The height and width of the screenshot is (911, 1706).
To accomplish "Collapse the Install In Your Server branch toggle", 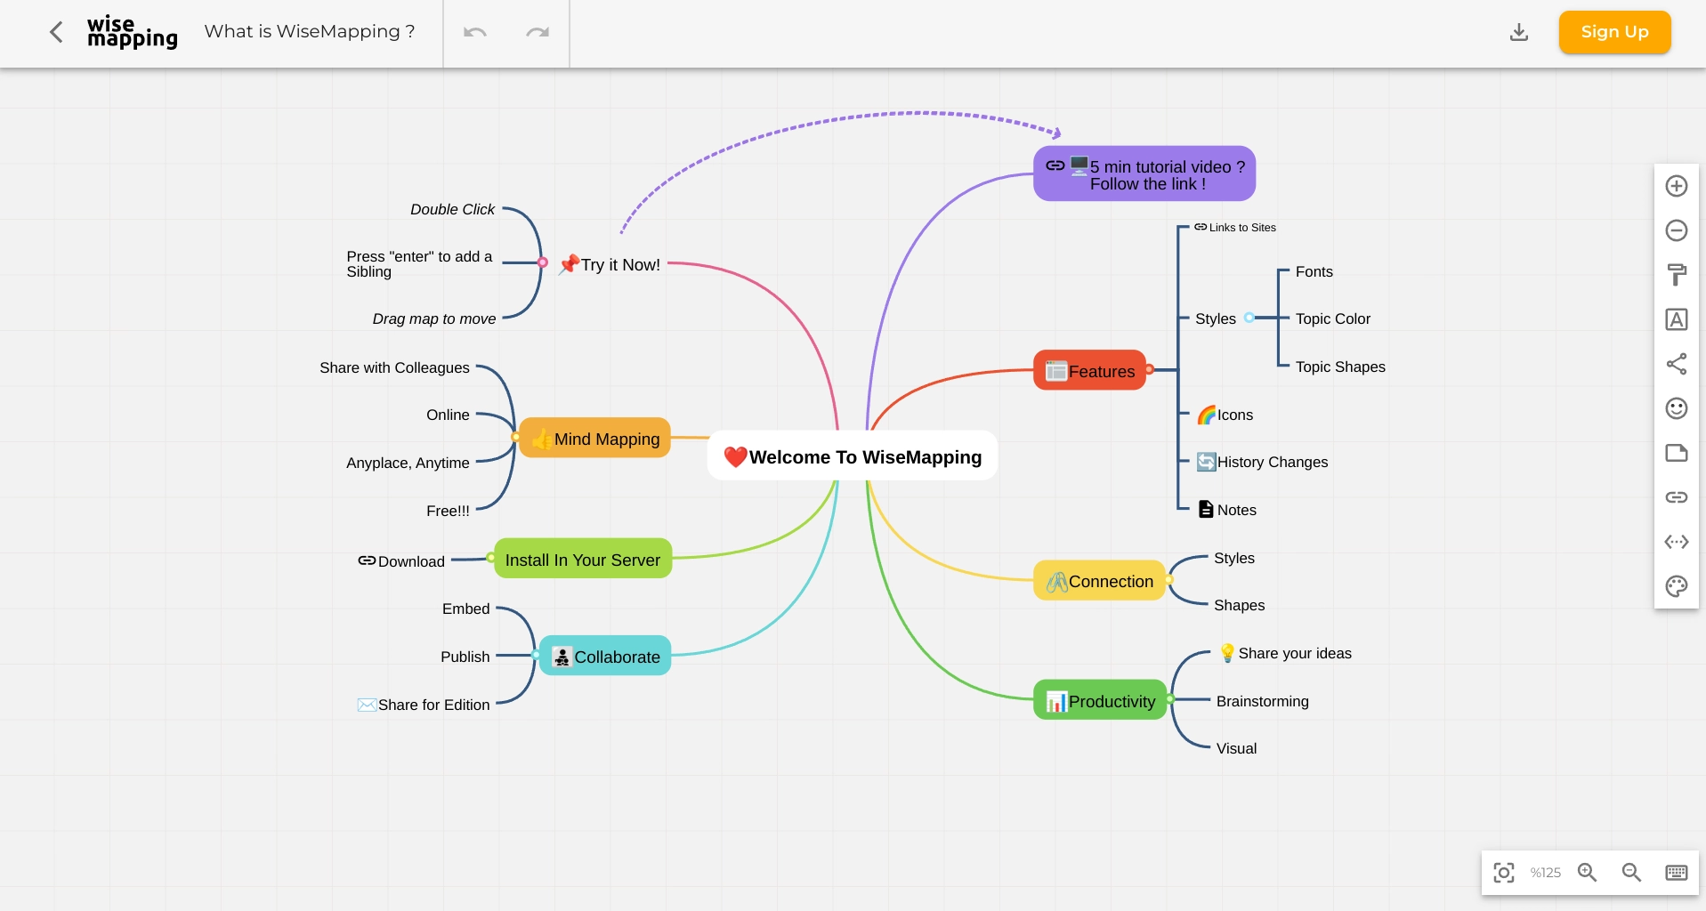I will pyautogui.click(x=490, y=558).
